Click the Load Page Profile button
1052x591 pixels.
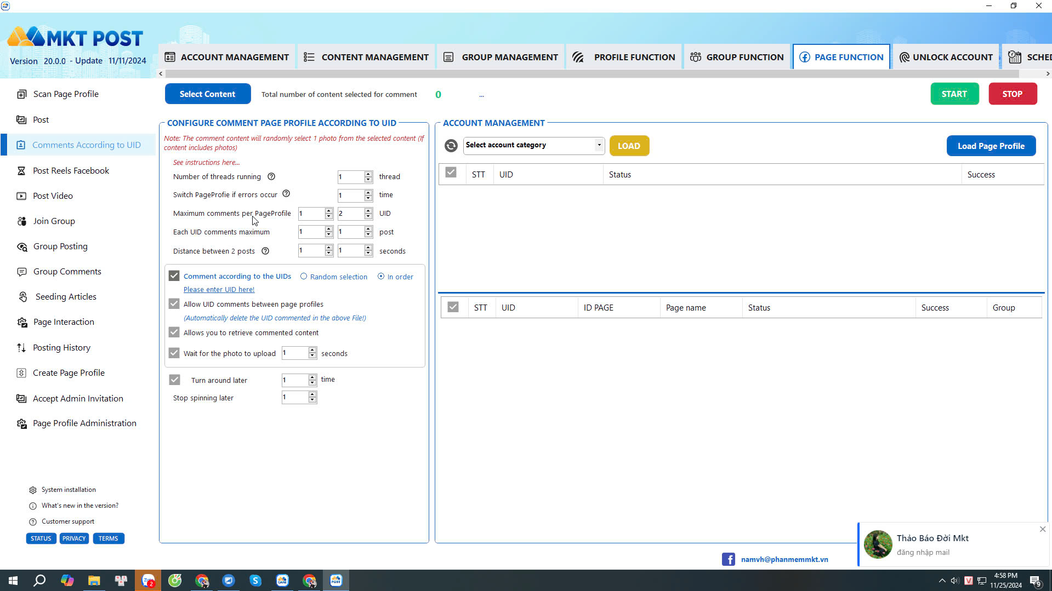tap(991, 146)
